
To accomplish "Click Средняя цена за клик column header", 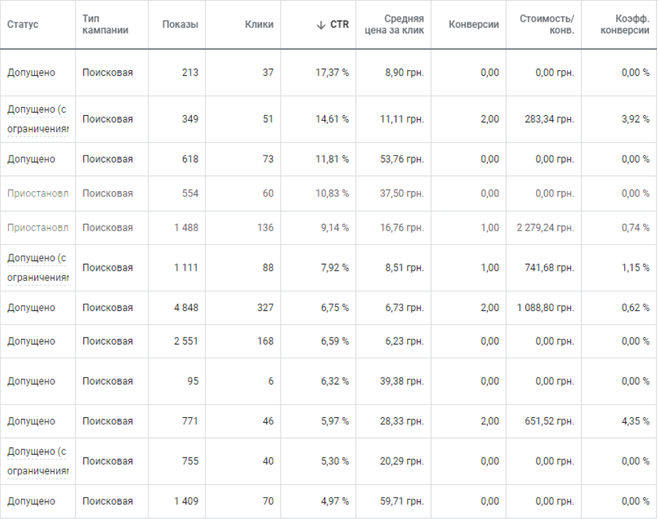I will point(394,25).
